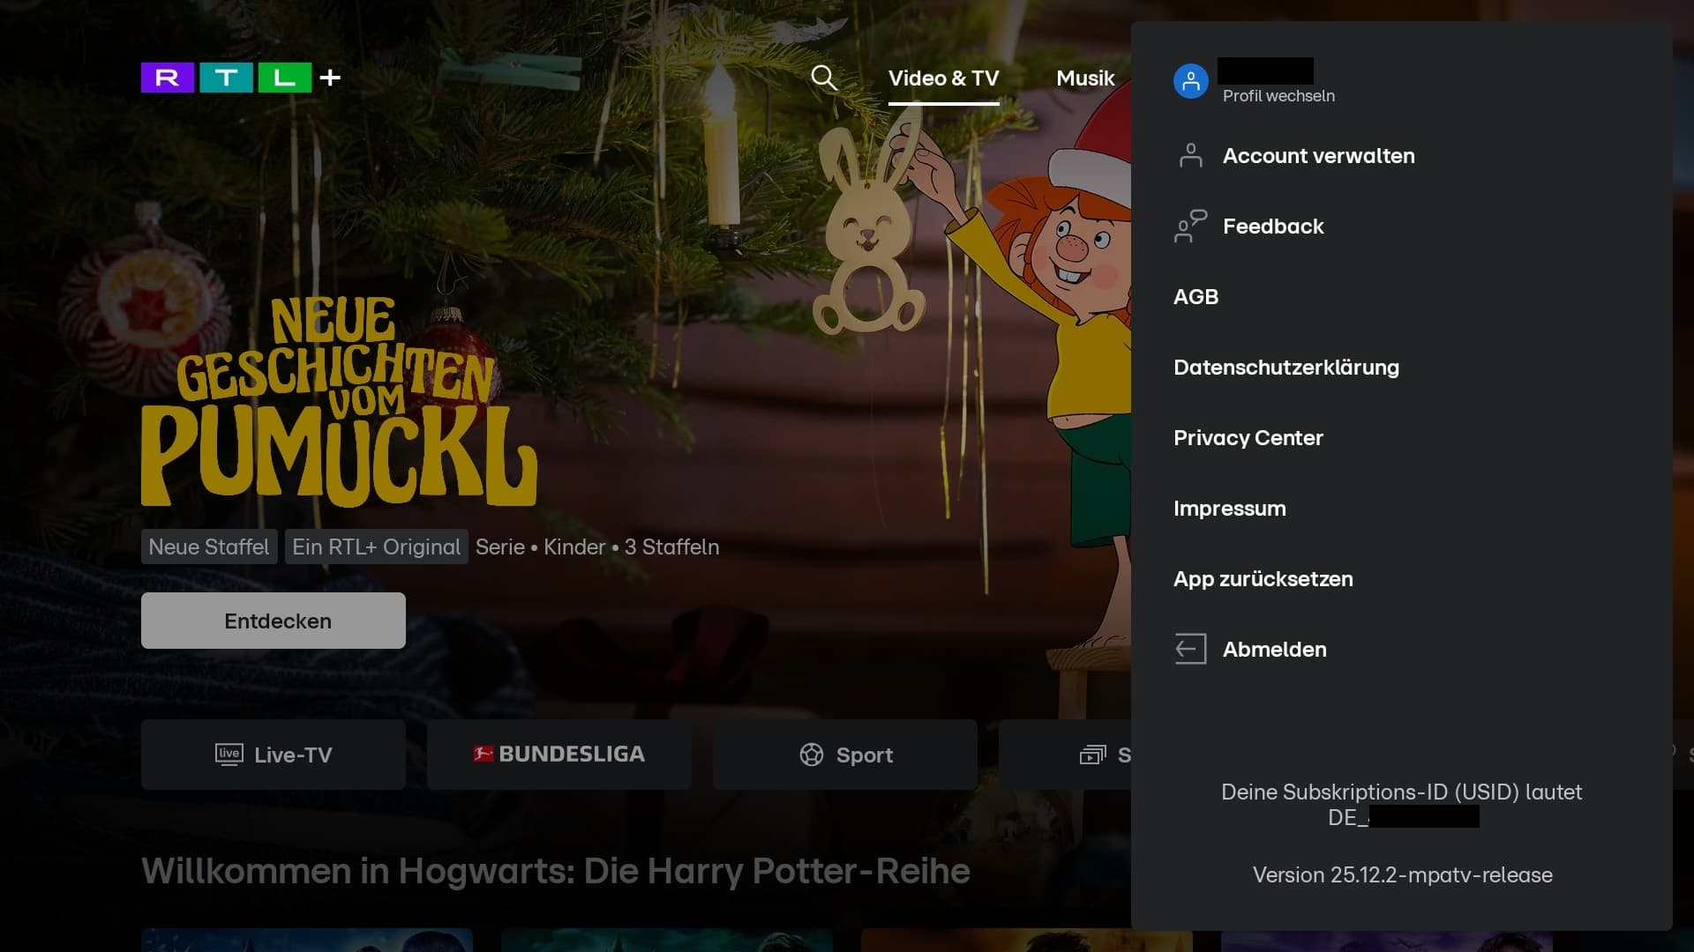1694x952 pixels.
Task: Open the Musik tab
Action: (1085, 78)
